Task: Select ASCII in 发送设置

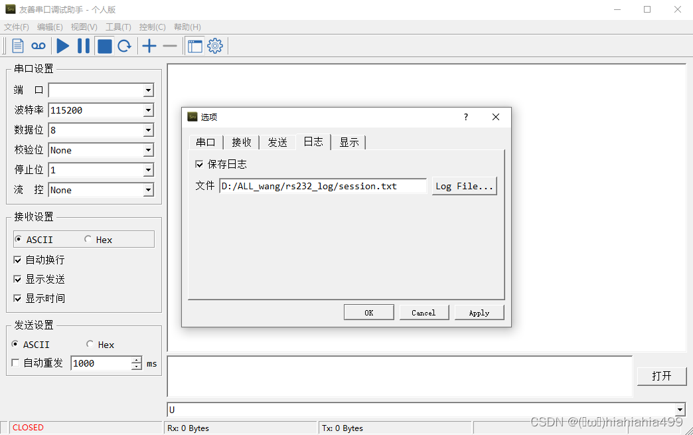Action: pyautogui.click(x=15, y=344)
